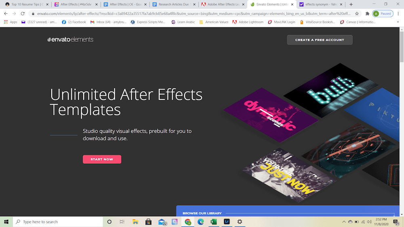This screenshot has width=404, height=227.
Task: Open Excel from the taskbar
Action: 214,222
